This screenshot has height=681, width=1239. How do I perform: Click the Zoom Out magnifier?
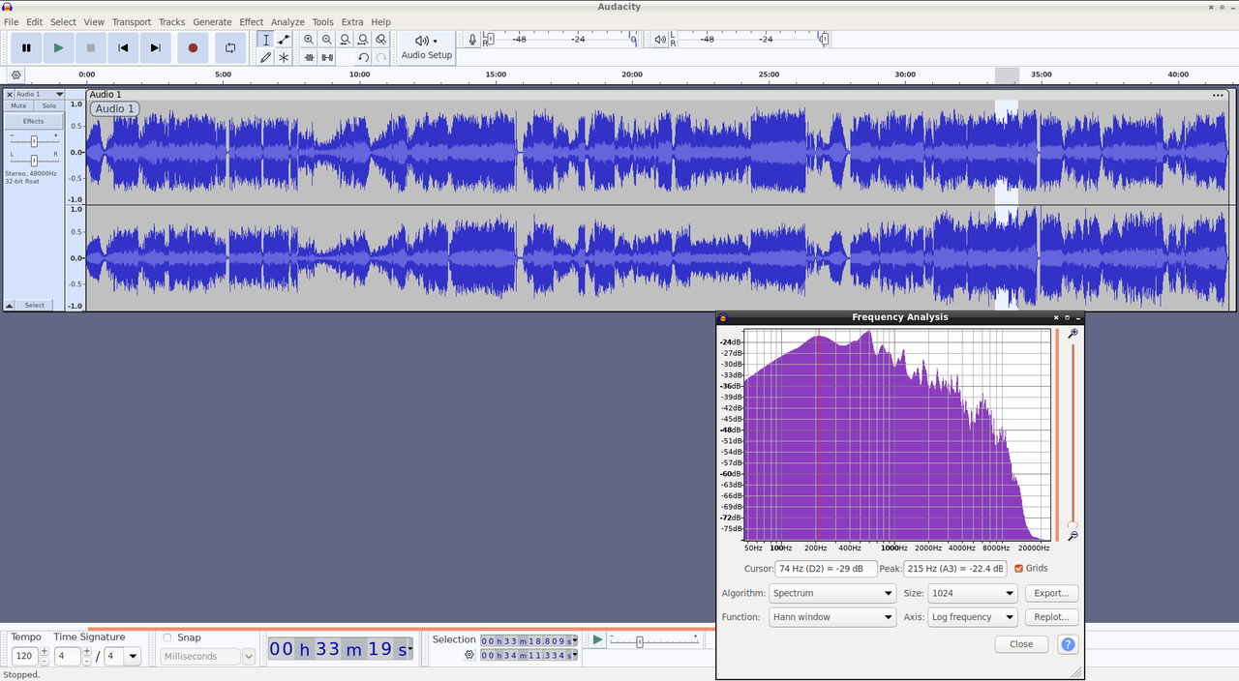[327, 40]
